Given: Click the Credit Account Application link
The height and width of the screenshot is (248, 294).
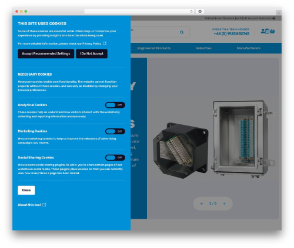Looking at the screenshot, I should [257, 18].
